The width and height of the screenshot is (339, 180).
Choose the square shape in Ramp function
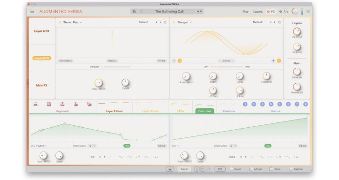pyautogui.click(x=296, y=157)
